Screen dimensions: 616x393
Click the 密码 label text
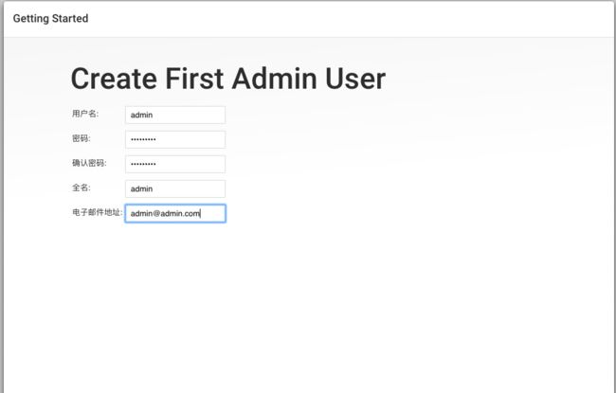coord(82,138)
